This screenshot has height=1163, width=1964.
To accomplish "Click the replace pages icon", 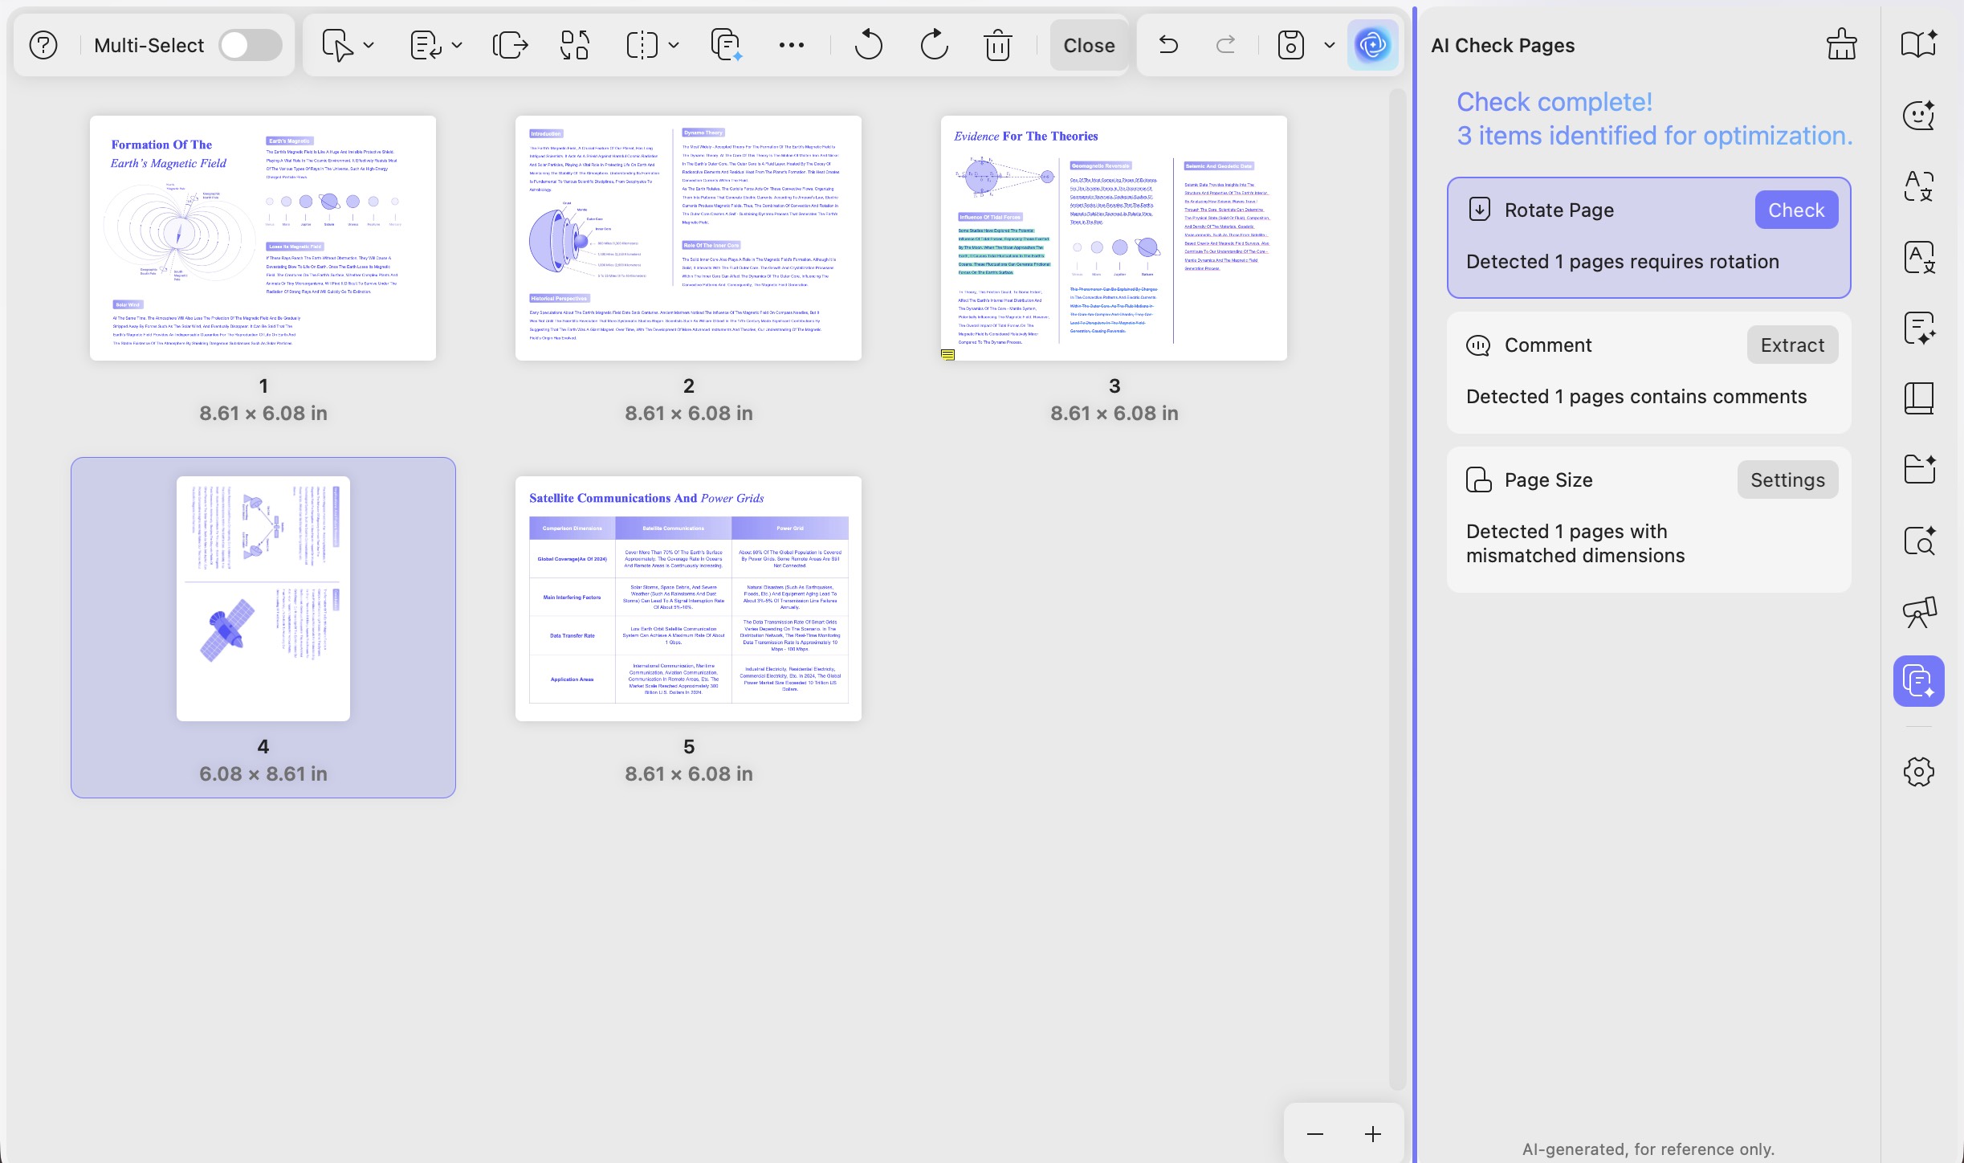I will point(575,46).
